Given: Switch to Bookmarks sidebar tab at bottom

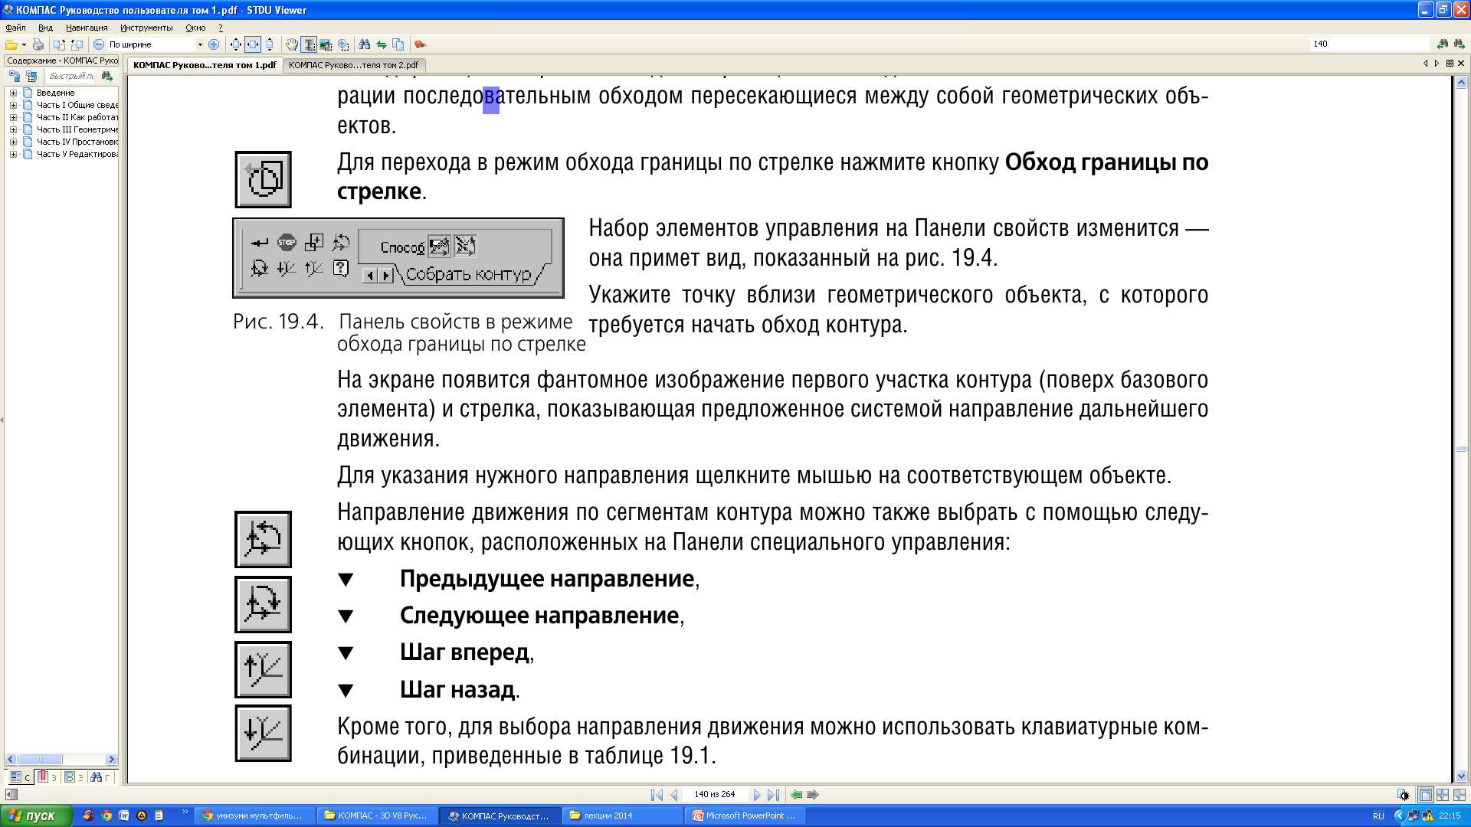Looking at the screenshot, I should pyautogui.click(x=48, y=777).
